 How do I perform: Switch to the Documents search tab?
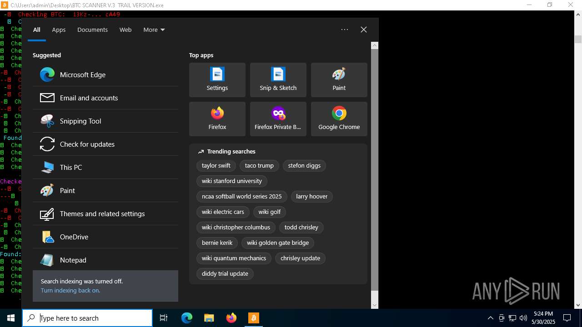(x=92, y=30)
